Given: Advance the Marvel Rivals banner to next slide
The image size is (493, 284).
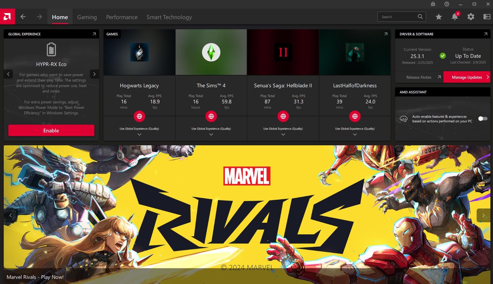Looking at the screenshot, I should click(x=483, y=215).
